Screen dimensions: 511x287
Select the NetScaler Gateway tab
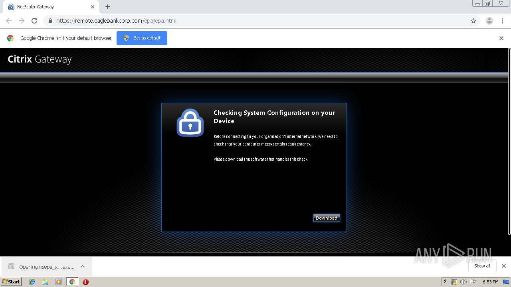[x=51, y=7]
